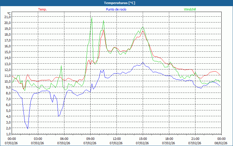
Task: Select the red "Temp." legend label
Action: point(43,9)
